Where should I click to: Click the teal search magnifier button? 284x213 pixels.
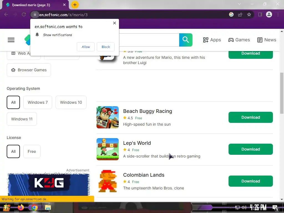click(186, 40)
